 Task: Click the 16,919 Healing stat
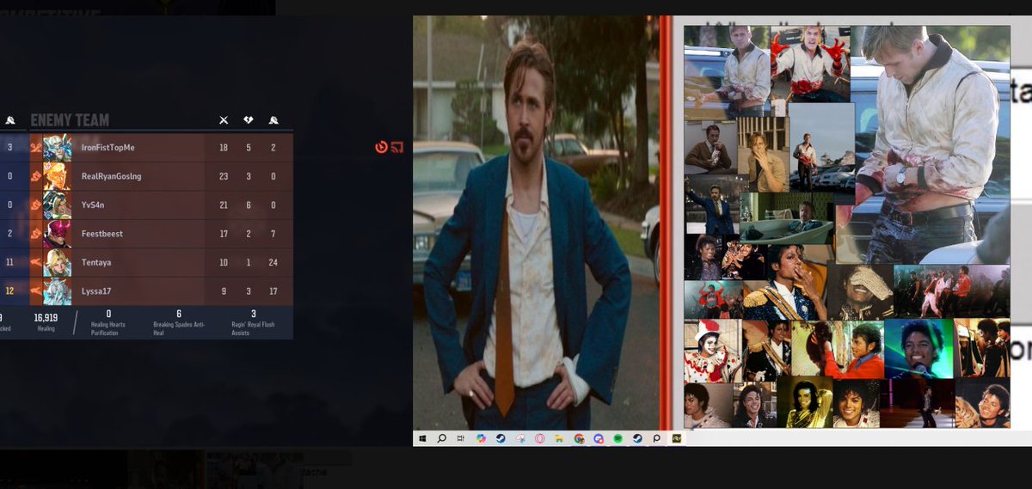(x=46, y=321)
